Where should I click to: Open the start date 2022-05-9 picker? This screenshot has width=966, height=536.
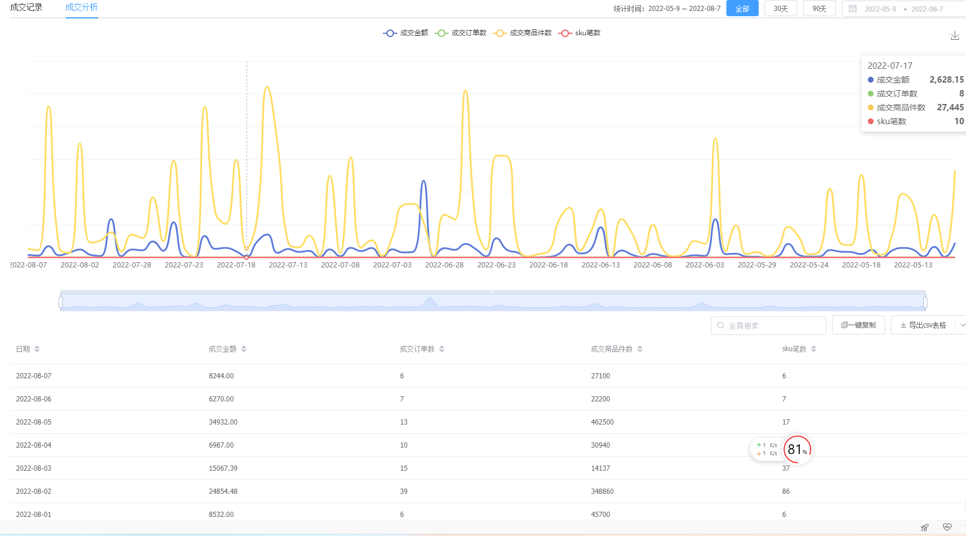880,9
